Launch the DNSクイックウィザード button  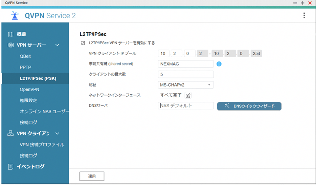[x=249, y=106]
